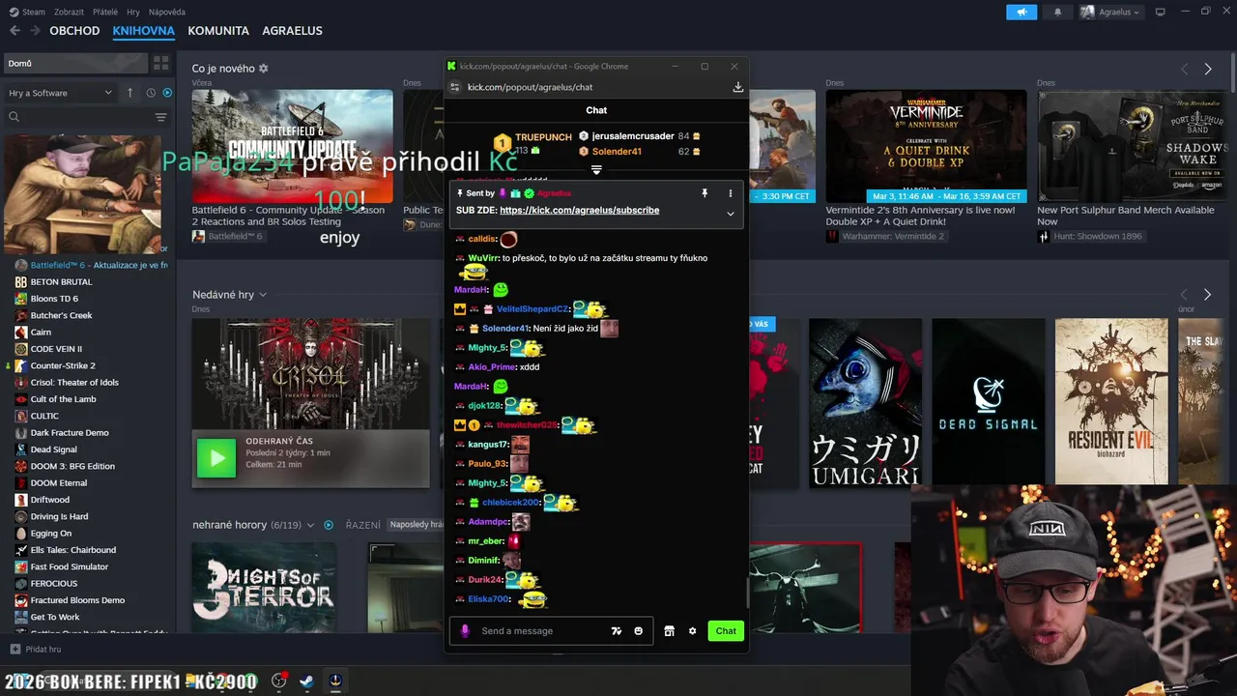Image resolution: width=1237 pixels, height=696 pixels.
Task: Open the emoji picker in the chat box
Action: 638,631
